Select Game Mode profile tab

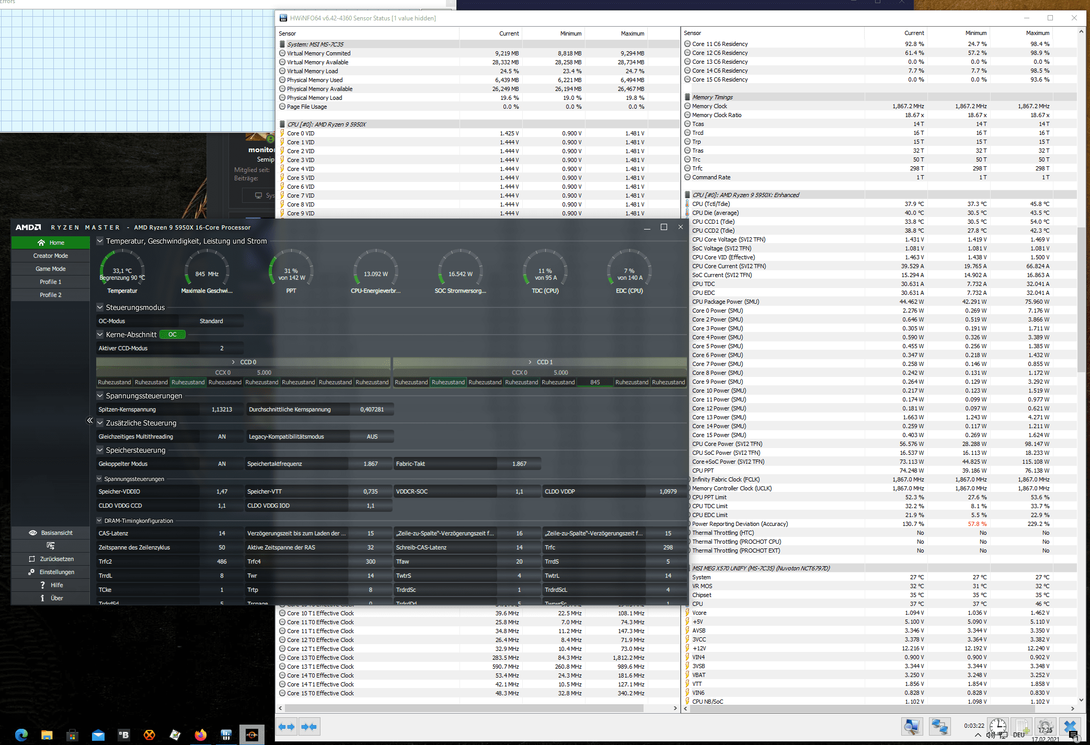pos(51,269)
